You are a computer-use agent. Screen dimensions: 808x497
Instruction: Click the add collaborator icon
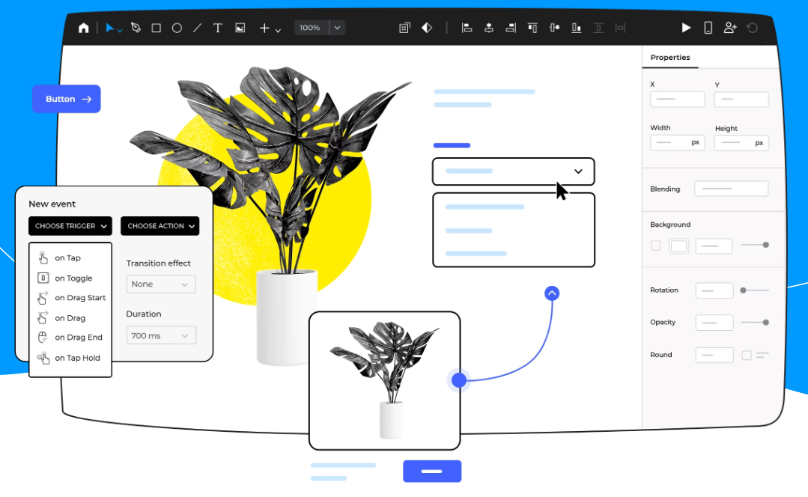click(x=729, y=28)
